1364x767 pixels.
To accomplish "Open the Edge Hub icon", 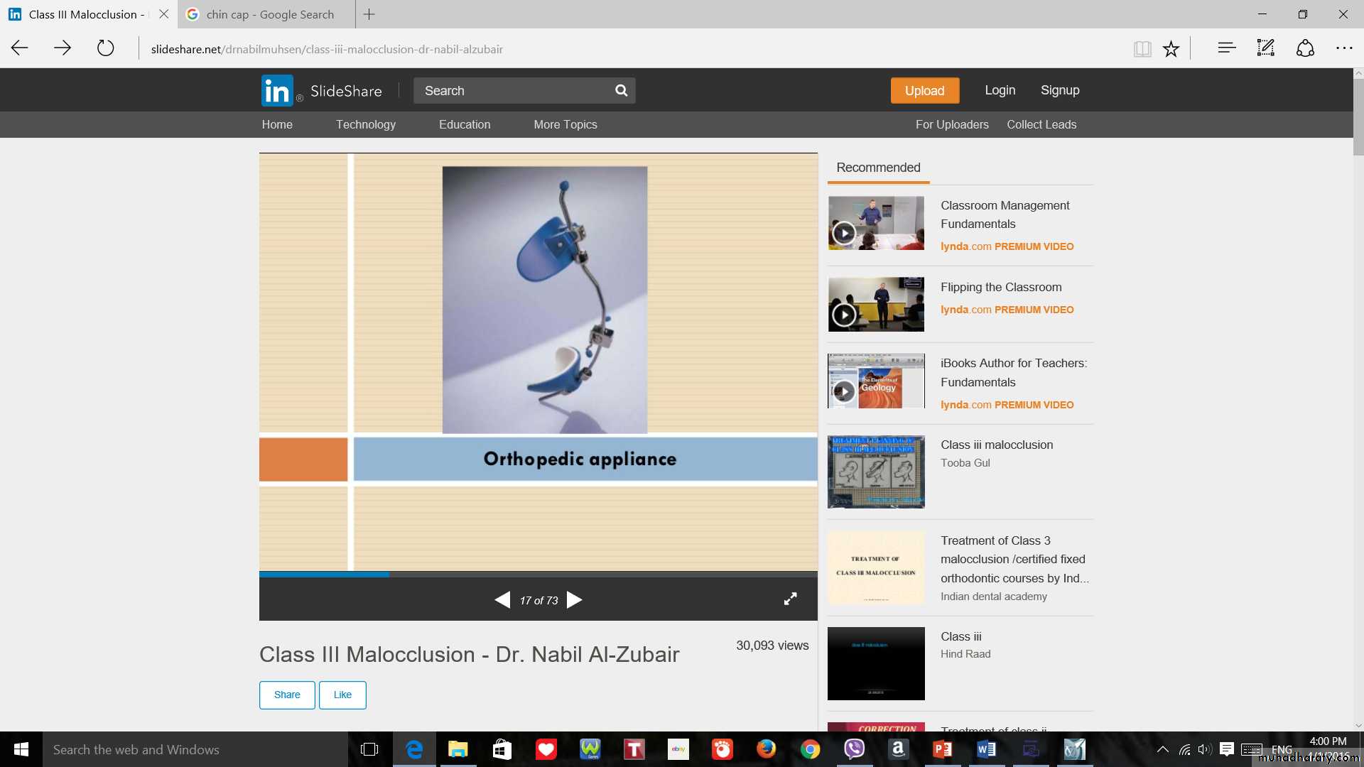I will [1226, 48].
